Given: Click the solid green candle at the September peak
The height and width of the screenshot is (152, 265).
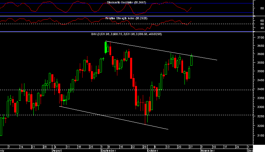Looking at the screenshot, I should tap(106, 47).
